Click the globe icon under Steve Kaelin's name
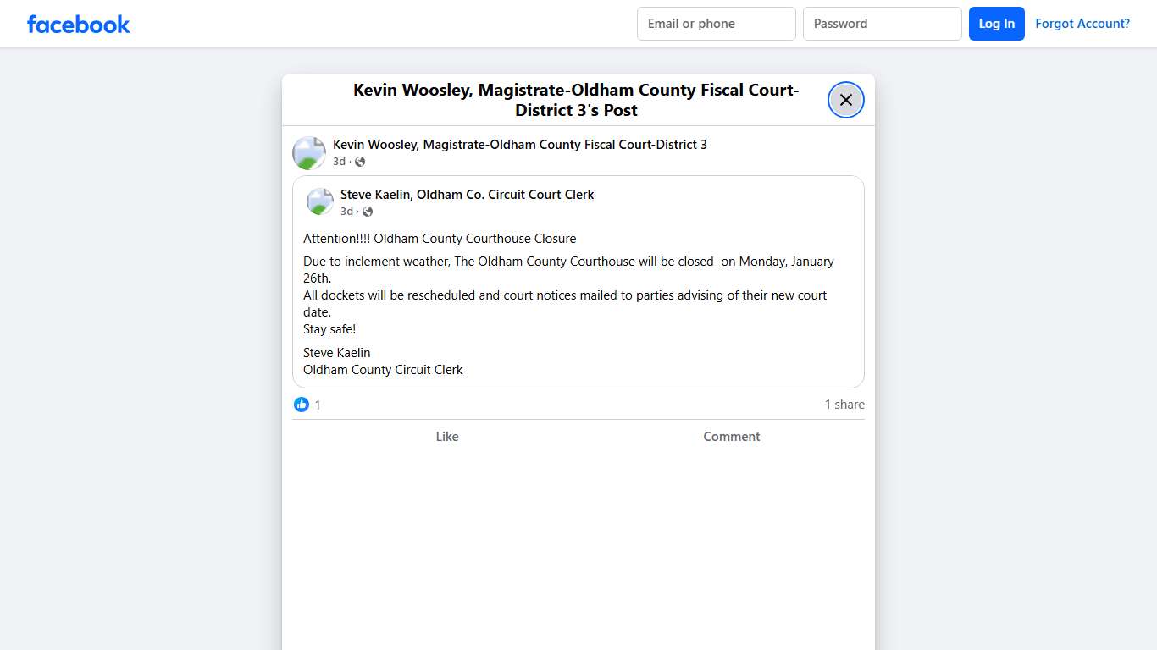 point(368,212)
